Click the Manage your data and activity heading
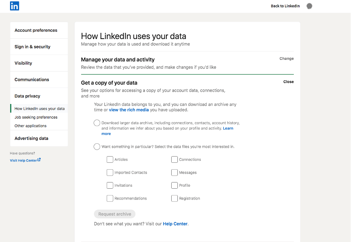Viewport: 351px width, 242px height. tap(118, 60)
